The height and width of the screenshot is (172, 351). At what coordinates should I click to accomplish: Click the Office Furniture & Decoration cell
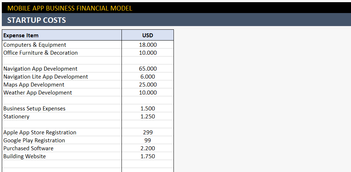pos(62,53)
